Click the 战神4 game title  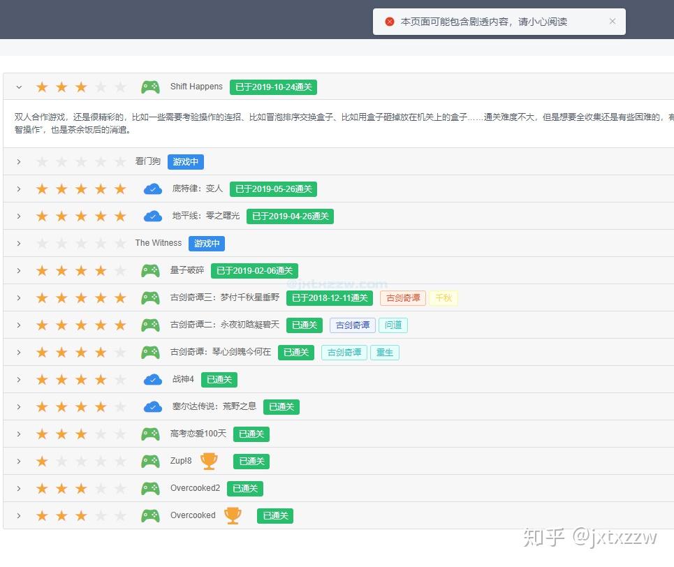tap(183, 379)
